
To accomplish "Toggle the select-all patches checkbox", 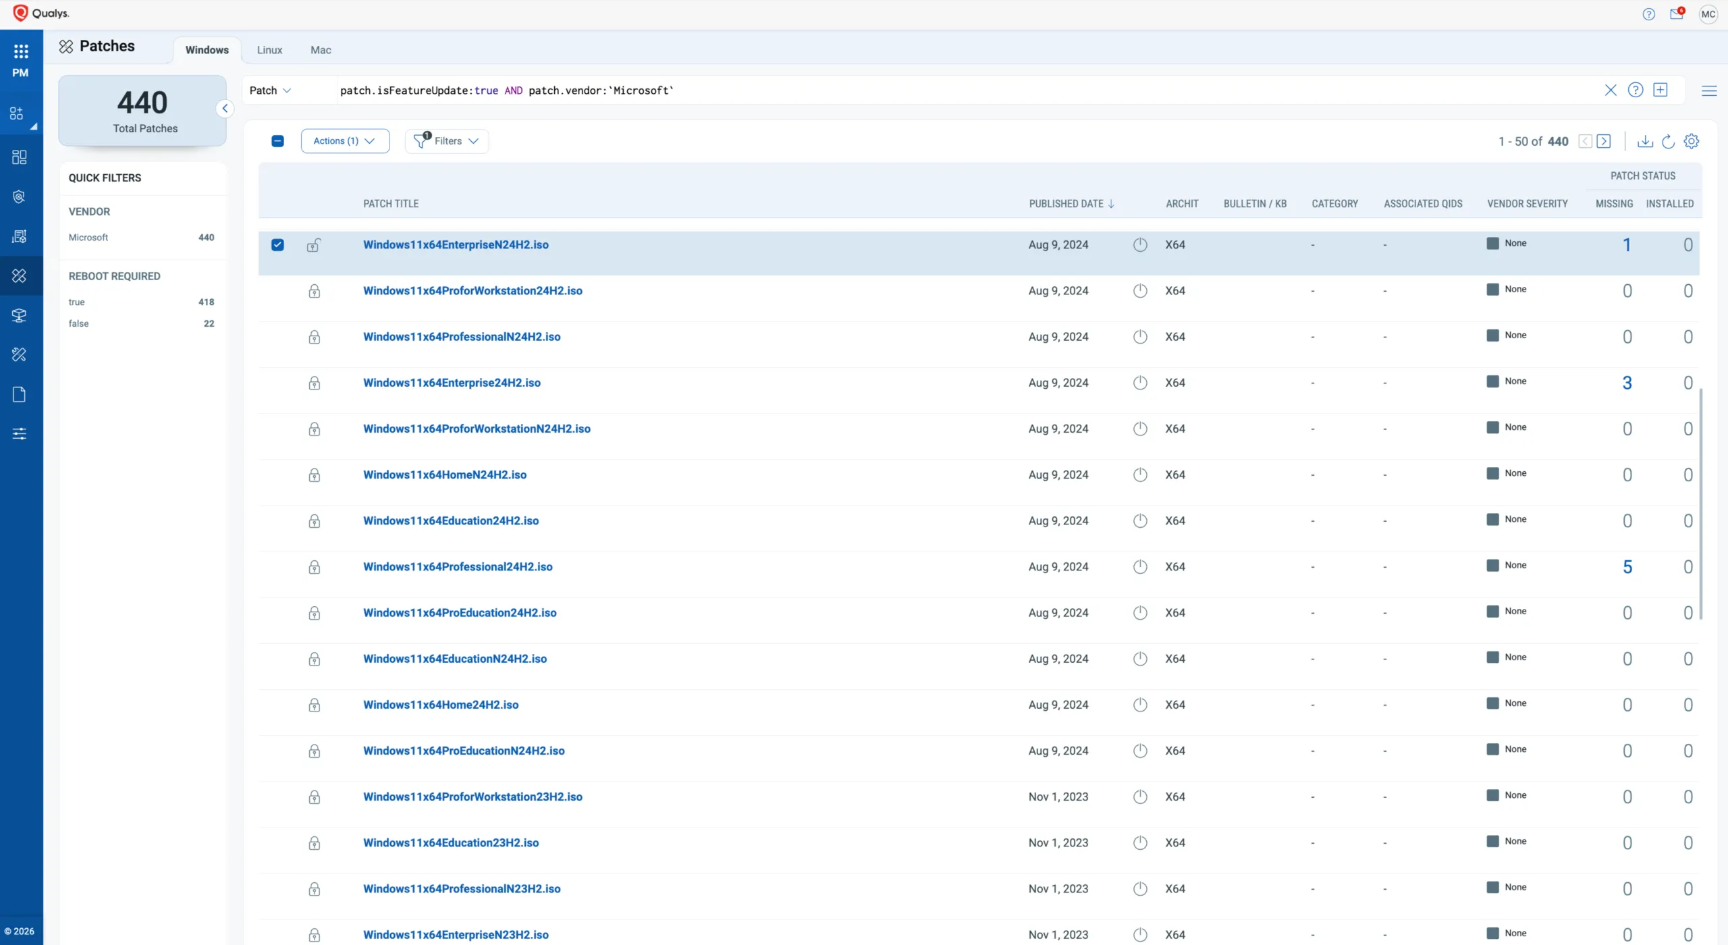I will [277, 141].
